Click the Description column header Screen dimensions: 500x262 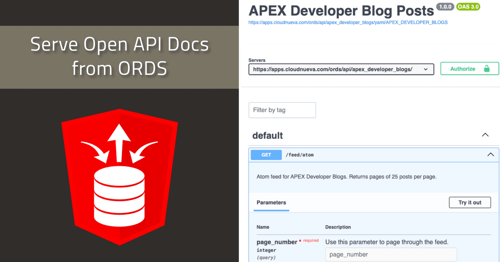tap(338, 227)
